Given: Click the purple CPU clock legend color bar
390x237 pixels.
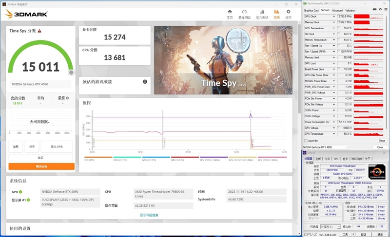Looking at the screenshot, I should pyautogui.click(x=214, y=157).
